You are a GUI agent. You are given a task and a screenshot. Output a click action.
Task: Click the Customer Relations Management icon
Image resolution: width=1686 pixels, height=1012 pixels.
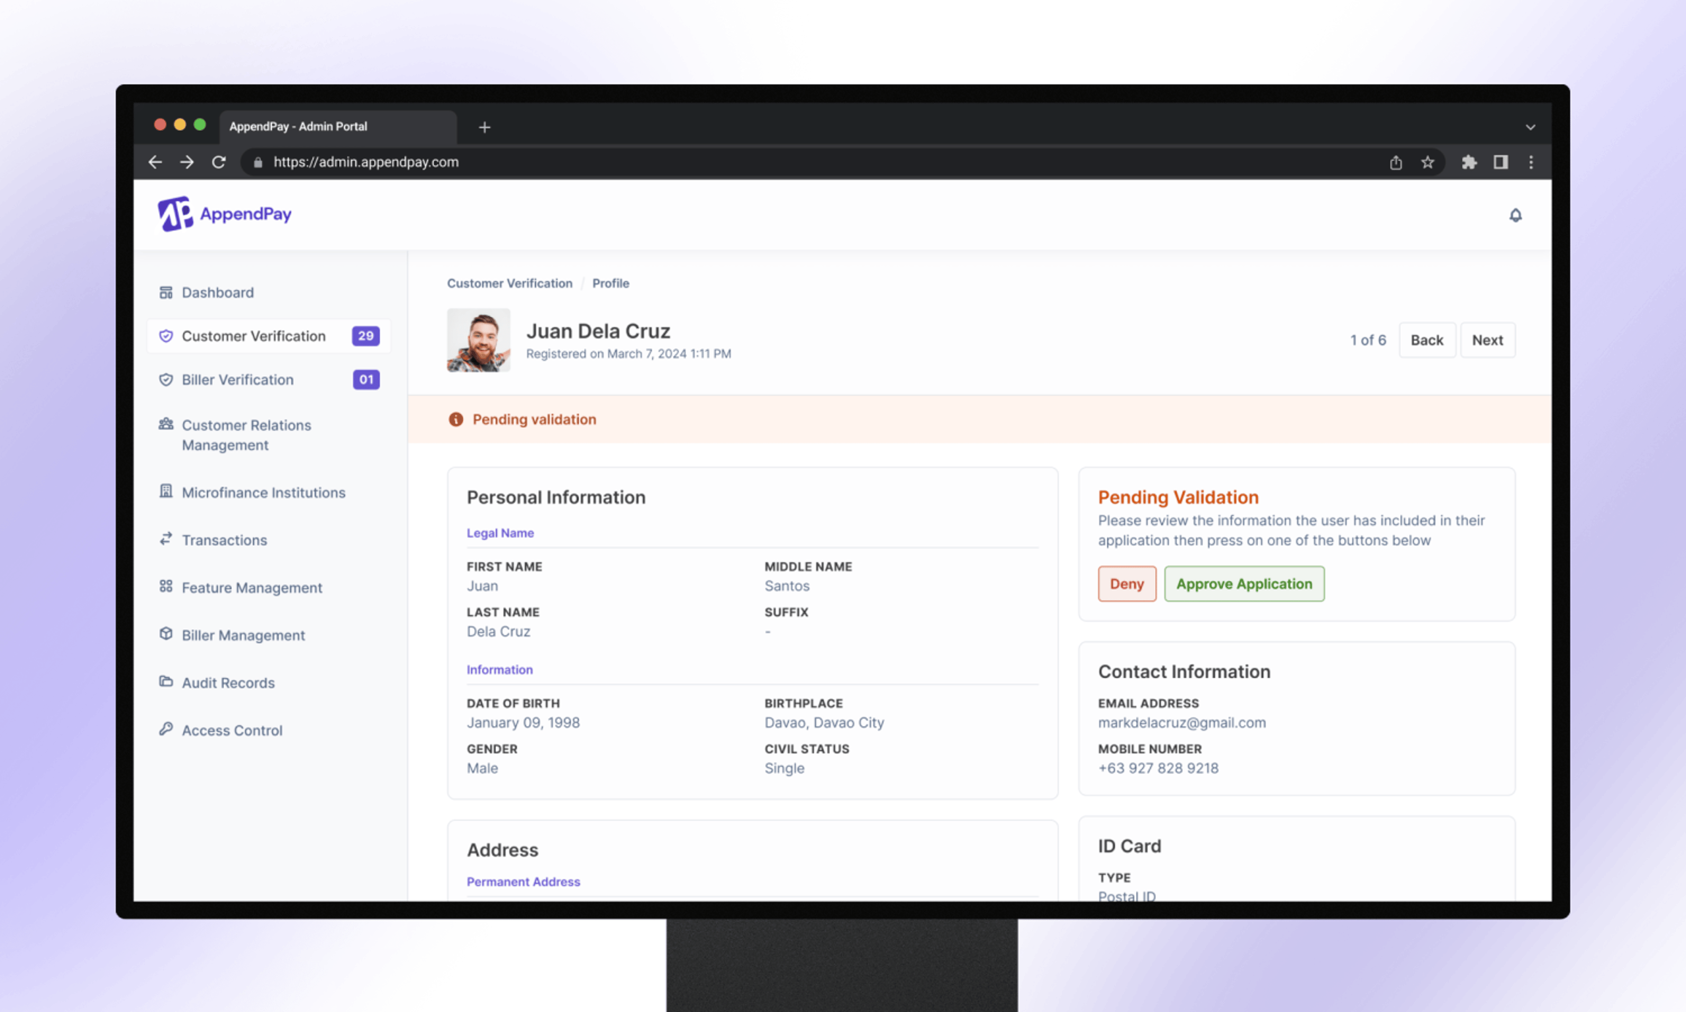tap(165, 424)
